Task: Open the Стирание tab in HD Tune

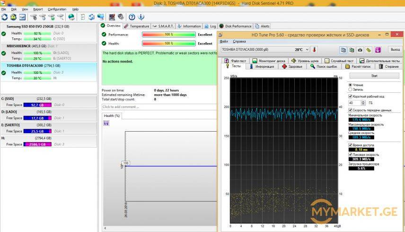Action: tap(389, 67)
